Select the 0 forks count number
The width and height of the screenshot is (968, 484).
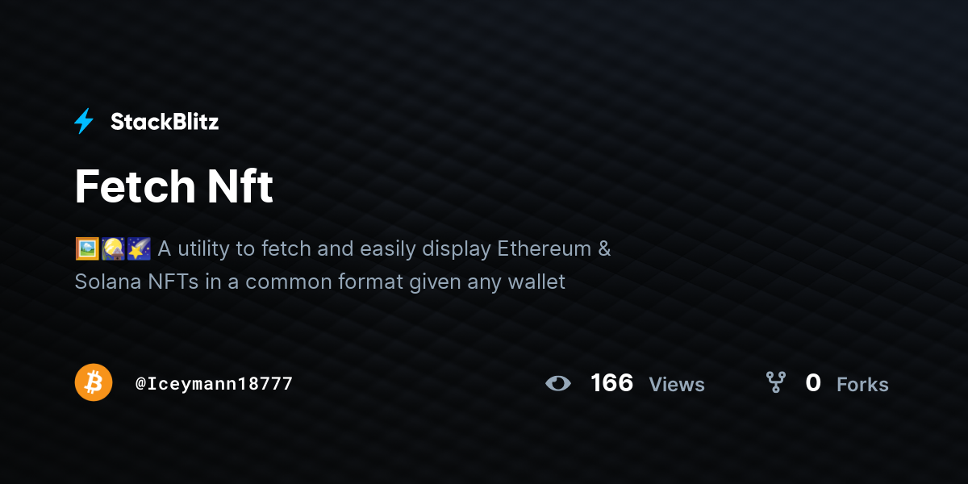813,383
